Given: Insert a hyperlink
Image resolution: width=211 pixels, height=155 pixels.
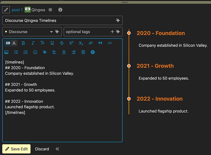Looking at the screenshot, I should 90,43.
